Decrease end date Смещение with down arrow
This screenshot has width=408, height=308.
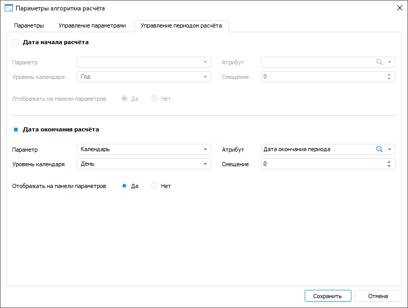[x=389, y=166]
